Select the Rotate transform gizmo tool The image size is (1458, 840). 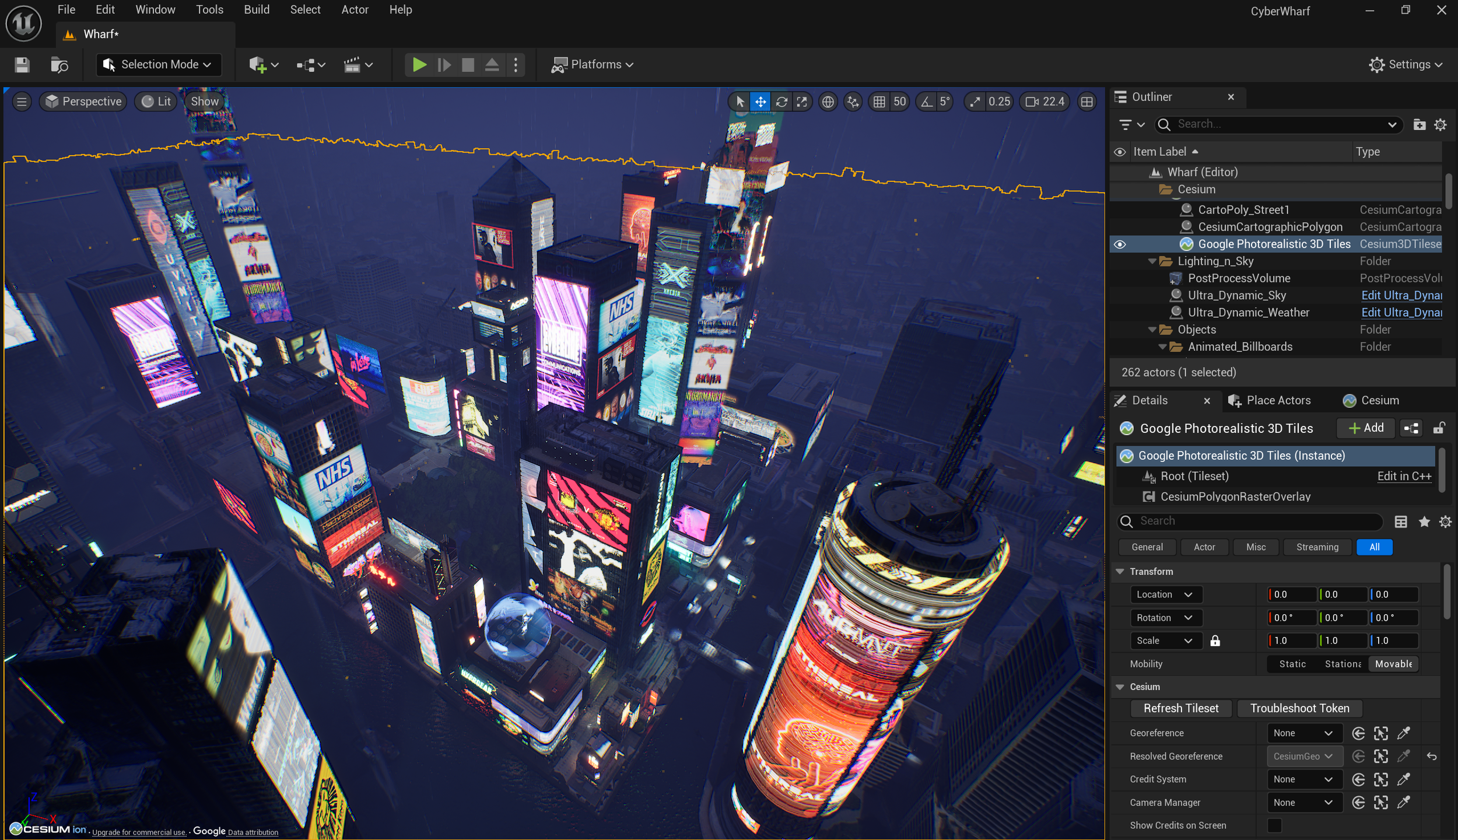(781, 101)
